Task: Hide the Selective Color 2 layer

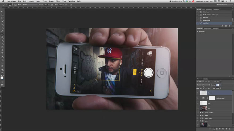Action: pyautogui.click(x=198, y=98)
